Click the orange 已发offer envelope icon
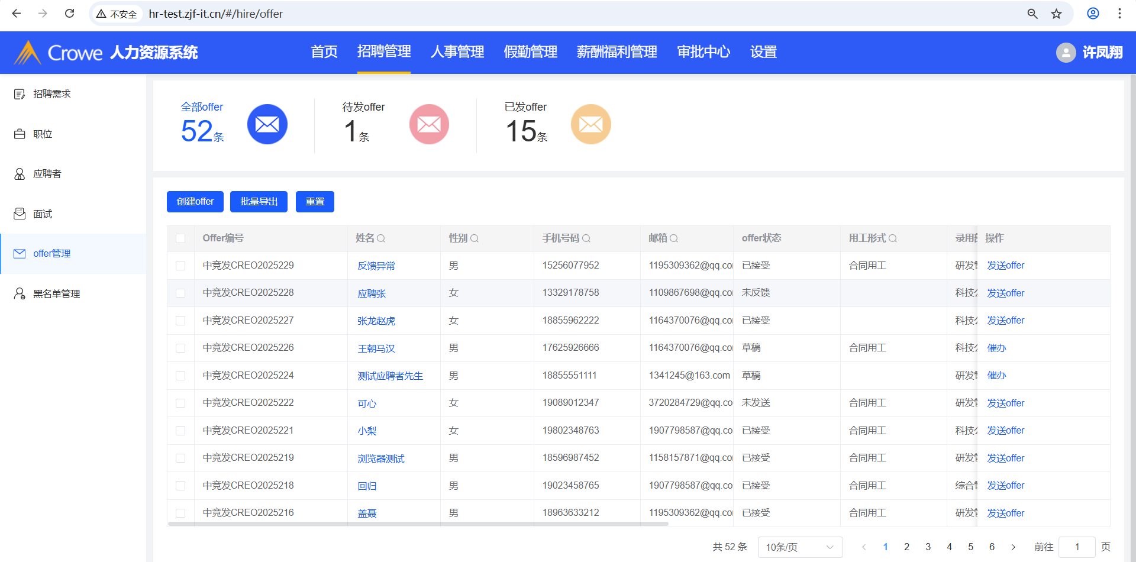Viewport: 1136px width, 562px height. point(590,124)
